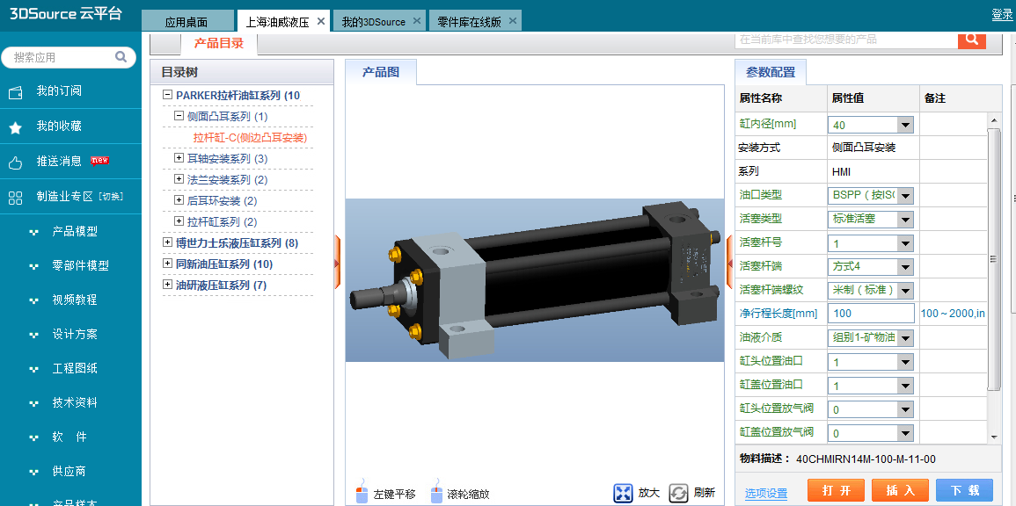This screenshot has height=506, width=1016.
Task: Open 工程图纸 sidebar item
Action: click(x=75, y=369)
